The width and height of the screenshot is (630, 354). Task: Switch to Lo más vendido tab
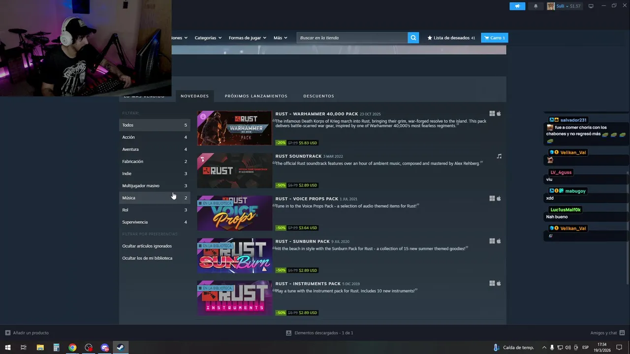144,96
